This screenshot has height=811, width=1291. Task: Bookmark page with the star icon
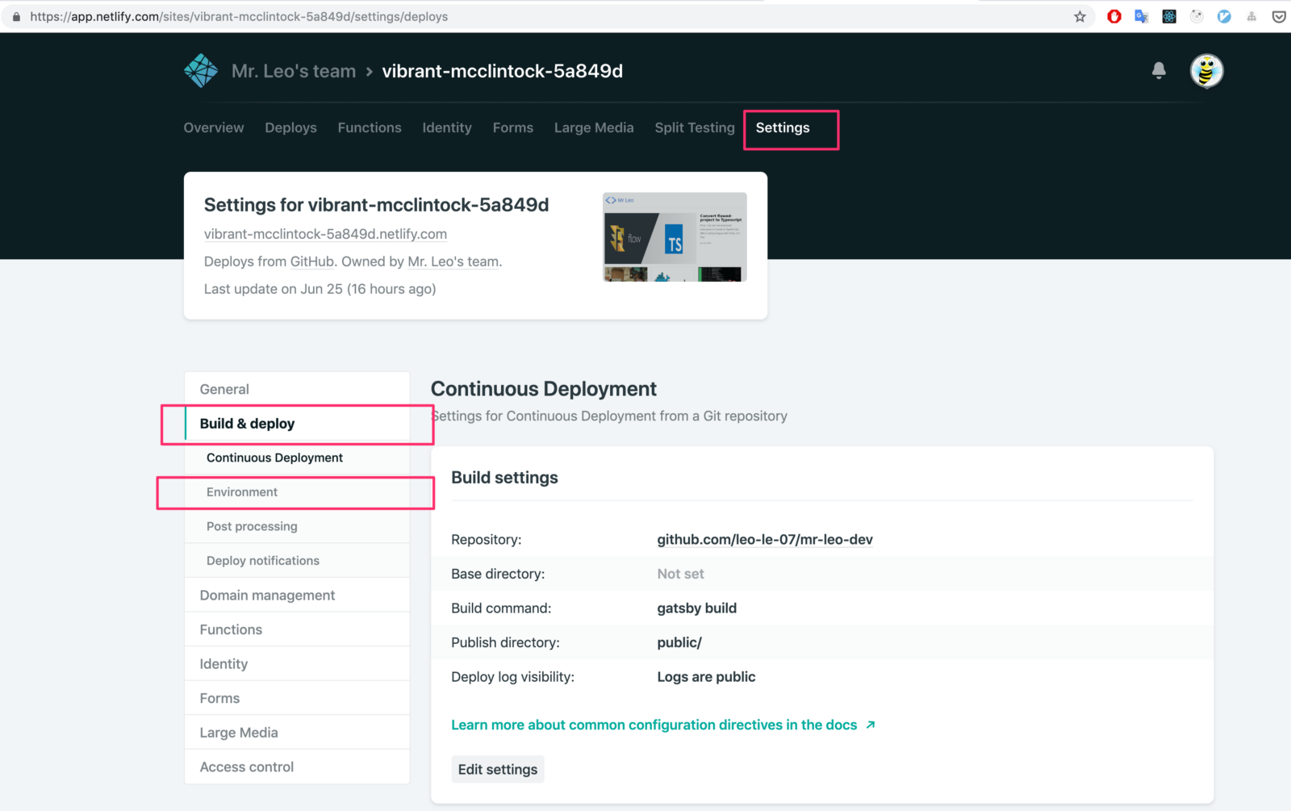click(1080, 16)
